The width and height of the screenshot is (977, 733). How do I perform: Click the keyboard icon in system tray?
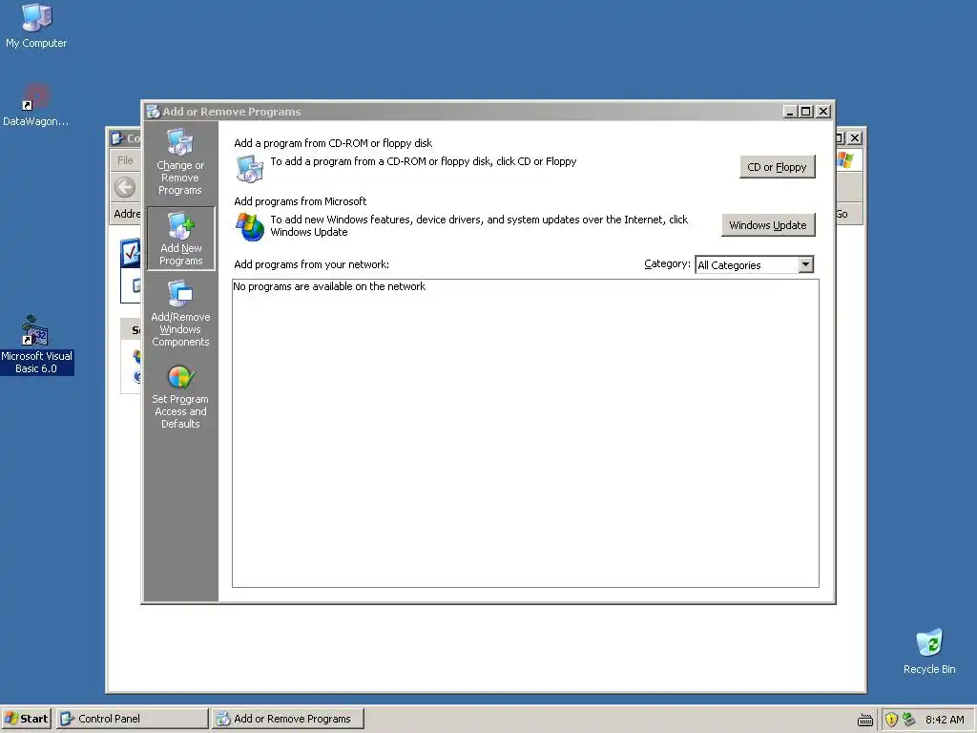[x=864, y=721]
